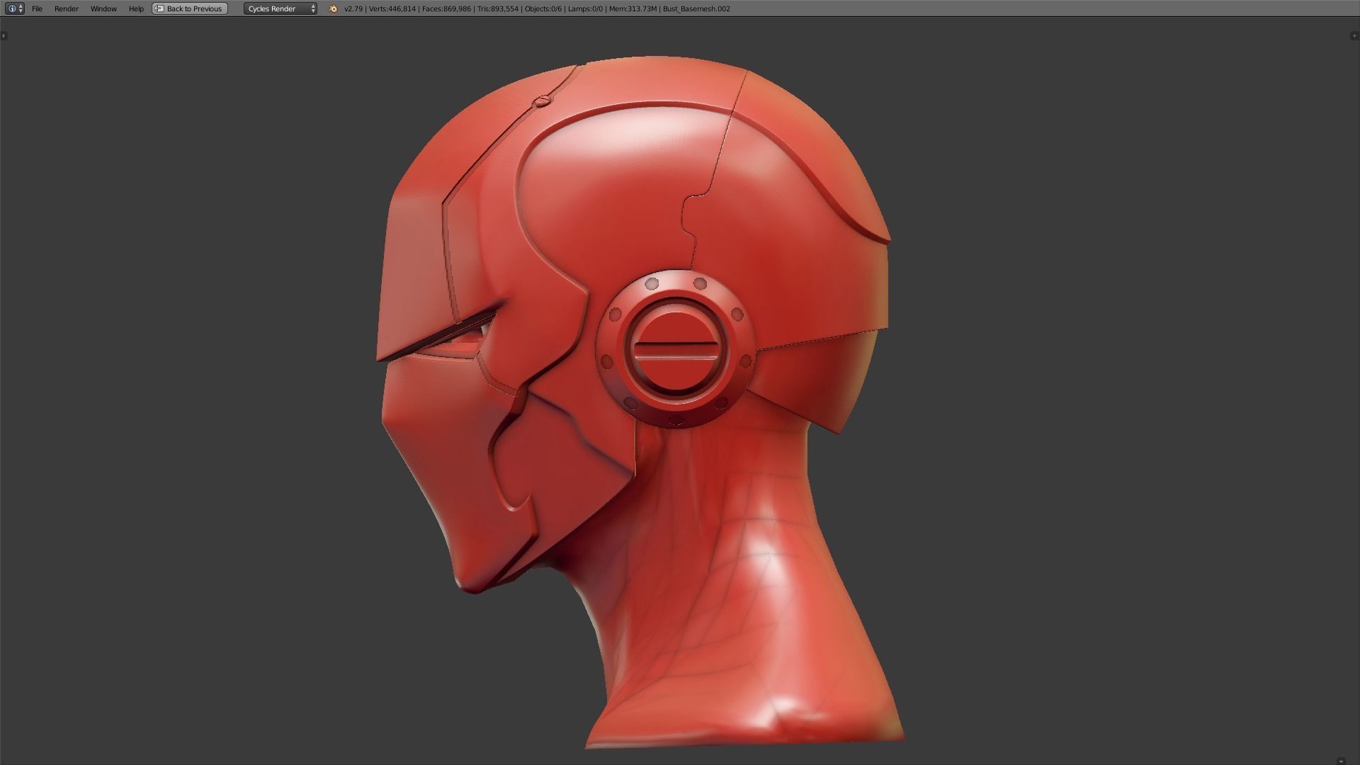Open the Help menu
Image resolution: width=1360 pixels, height=765 pixels.
coord(136,8)
